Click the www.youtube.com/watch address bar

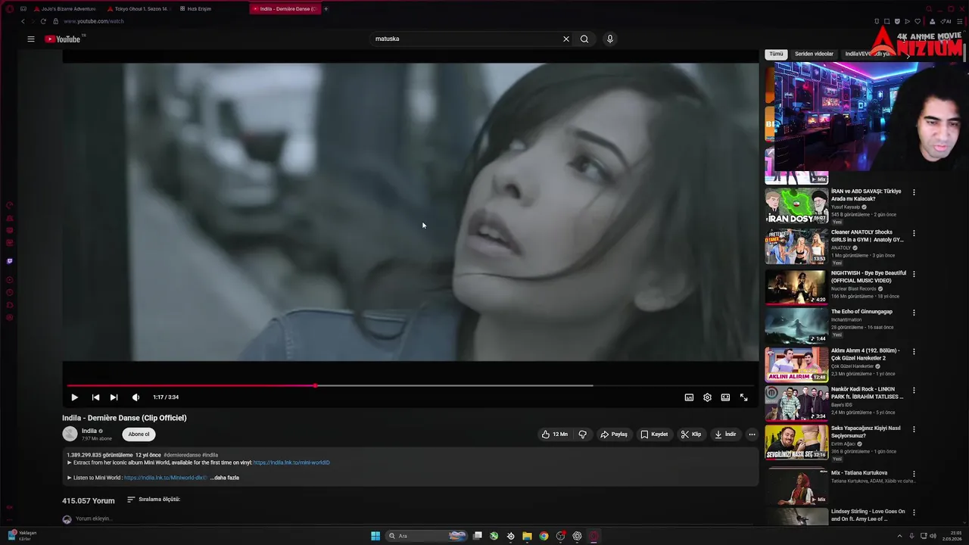coord(94,21)
